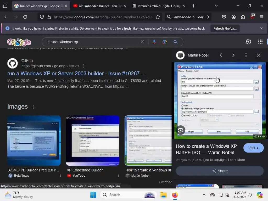
Task: Show next image in preview panel
Action: pos(233,55)
